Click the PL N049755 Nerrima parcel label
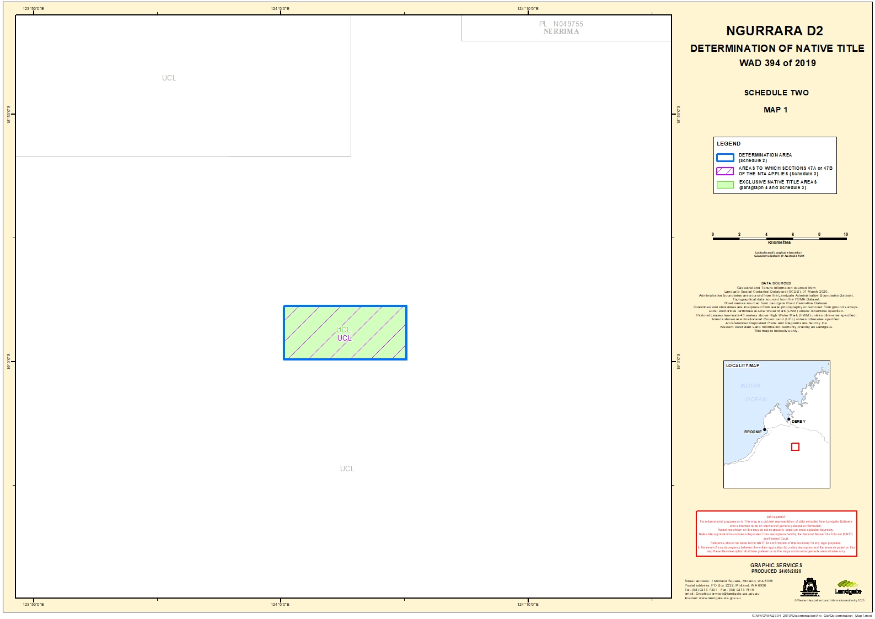This screenshot has height=619, width=875. pyautogui.click(x=561, y=28)
